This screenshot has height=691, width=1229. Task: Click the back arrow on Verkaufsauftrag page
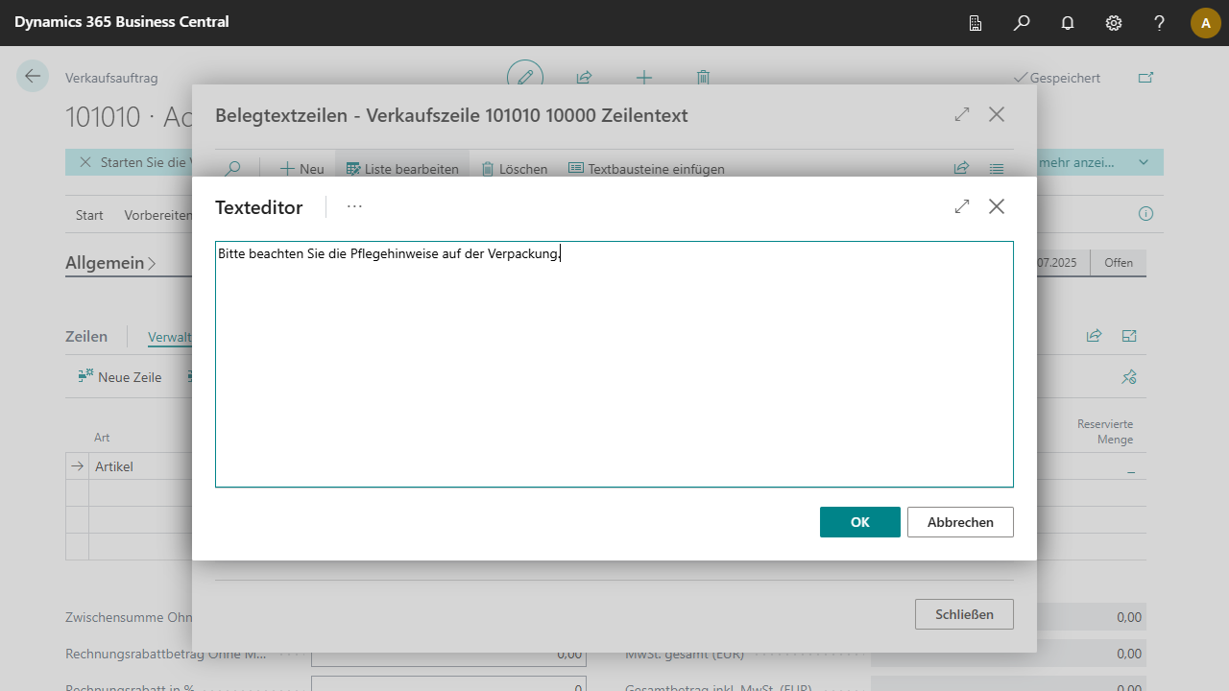pyautogui.click(x=33, y=77)
